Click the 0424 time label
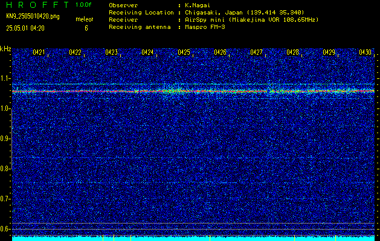This screenshot has width=380, height=241. point(147,52)
